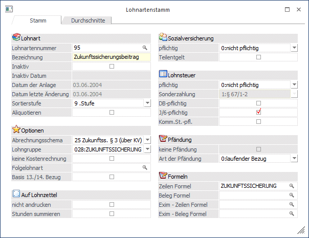
Task: Open the Beleg Formel lookup icon
Action: pos(292,195)
